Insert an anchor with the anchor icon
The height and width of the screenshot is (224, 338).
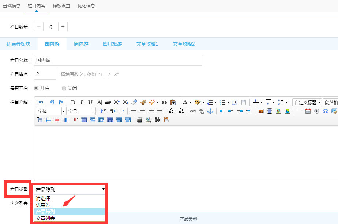[210, 111]
